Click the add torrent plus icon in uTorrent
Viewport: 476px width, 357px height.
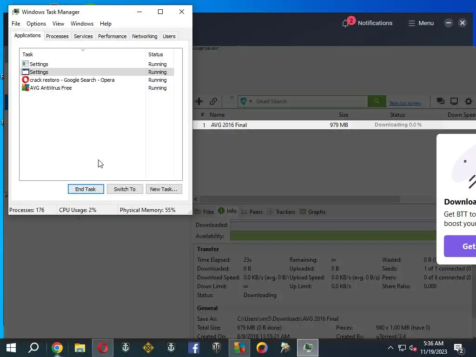coord(199,101)
